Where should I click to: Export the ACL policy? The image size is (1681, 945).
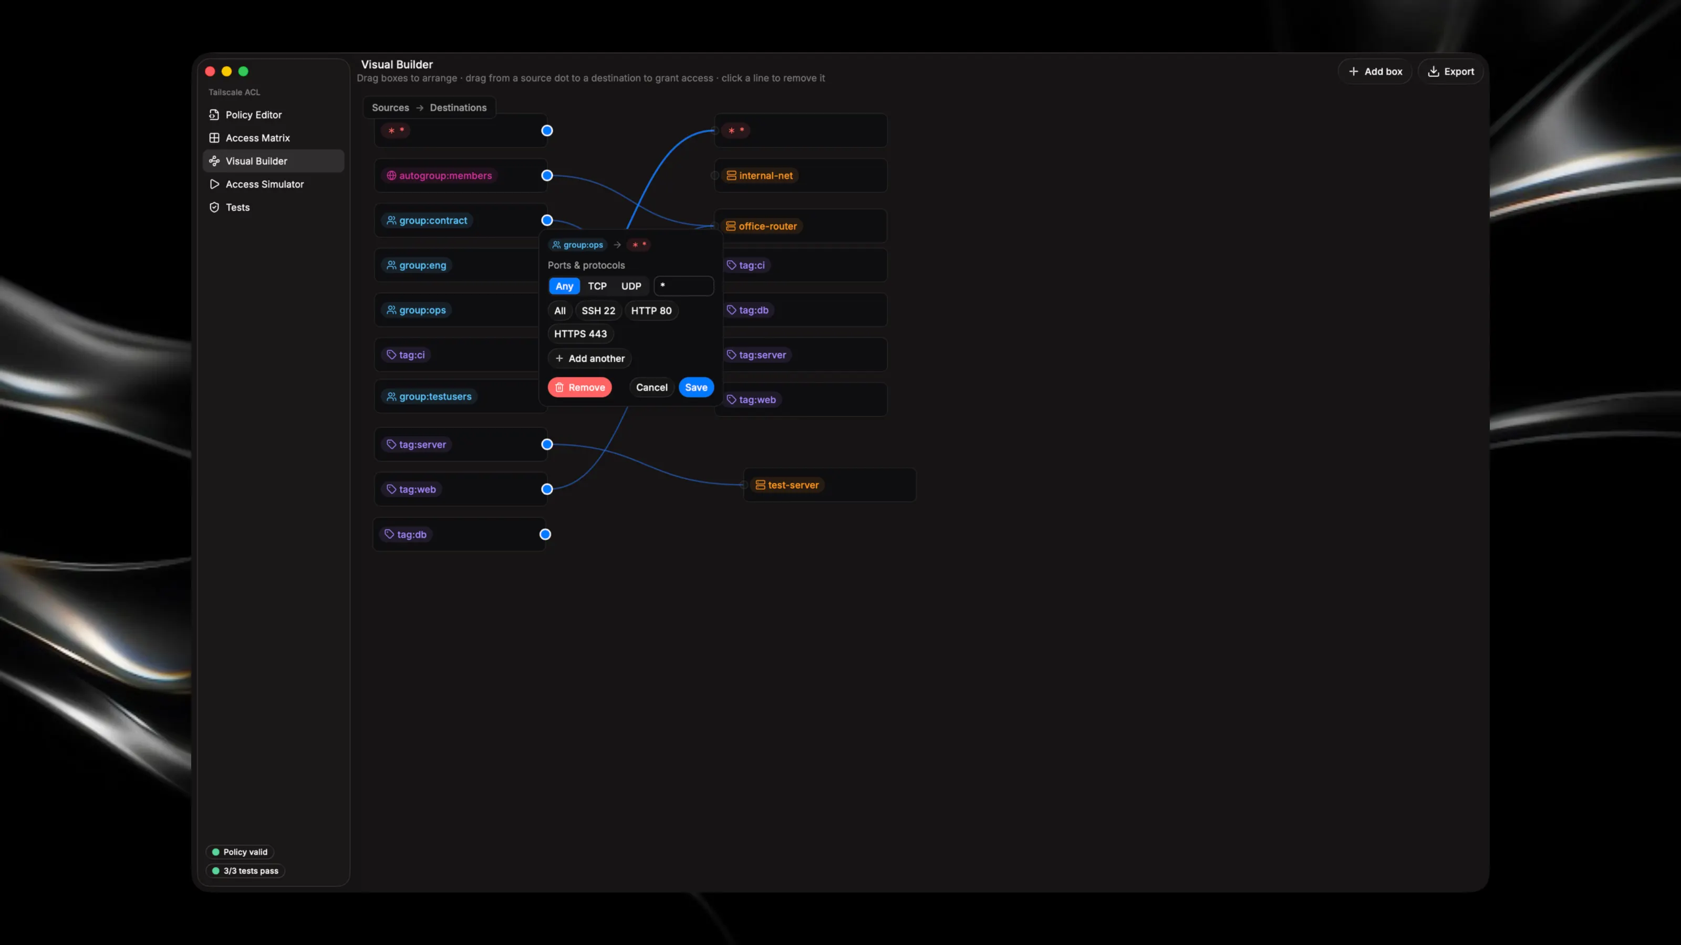1450,72
